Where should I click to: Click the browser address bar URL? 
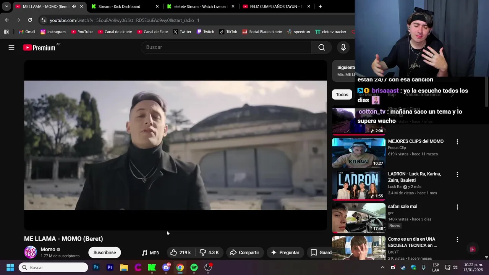click(125, 20)
